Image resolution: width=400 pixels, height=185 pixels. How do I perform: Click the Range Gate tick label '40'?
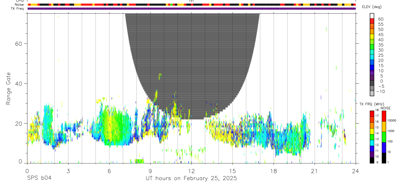tap(19, 84)
